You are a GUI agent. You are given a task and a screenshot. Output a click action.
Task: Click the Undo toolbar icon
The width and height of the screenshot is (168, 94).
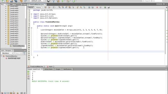point(21,1)
